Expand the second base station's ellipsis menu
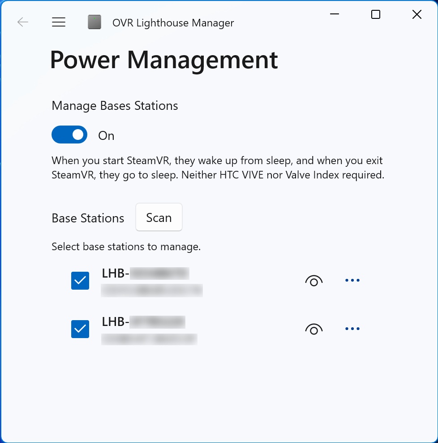The image size is (438, 443). 352,328
